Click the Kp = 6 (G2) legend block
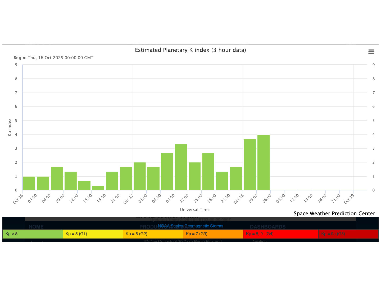381x286 pixels. pos(153,234)
